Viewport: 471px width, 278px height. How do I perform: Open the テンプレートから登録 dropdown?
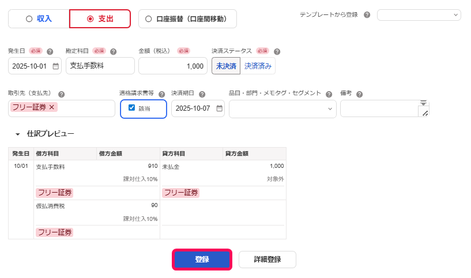pyautogui.click(x=419, y=15)
